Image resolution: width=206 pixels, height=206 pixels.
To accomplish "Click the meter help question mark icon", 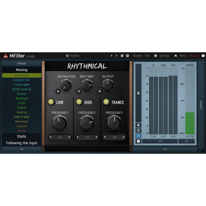I will tap(138, 141).
